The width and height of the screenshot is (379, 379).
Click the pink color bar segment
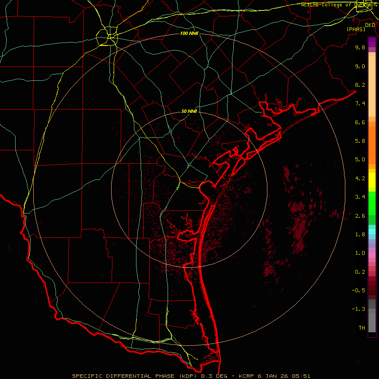[372, 255]
